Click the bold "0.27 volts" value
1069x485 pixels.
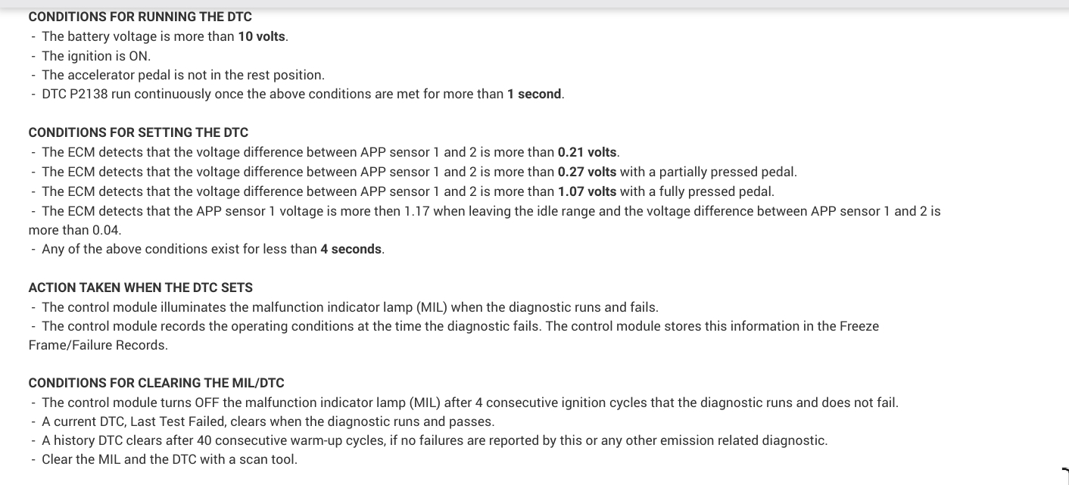[587, 172]
